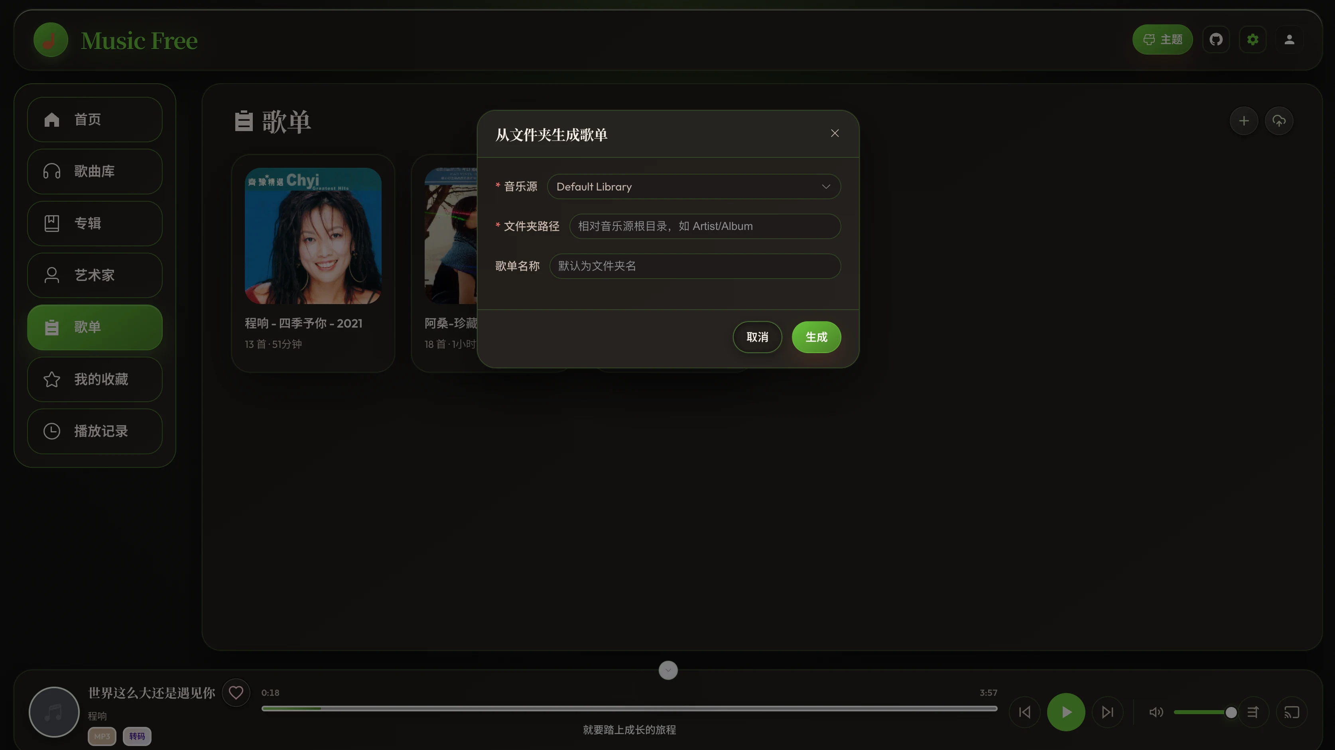Open 歌曲库 in sidebar
The width and height of the screenshot is (1335, 750).
tap(95, 171)
